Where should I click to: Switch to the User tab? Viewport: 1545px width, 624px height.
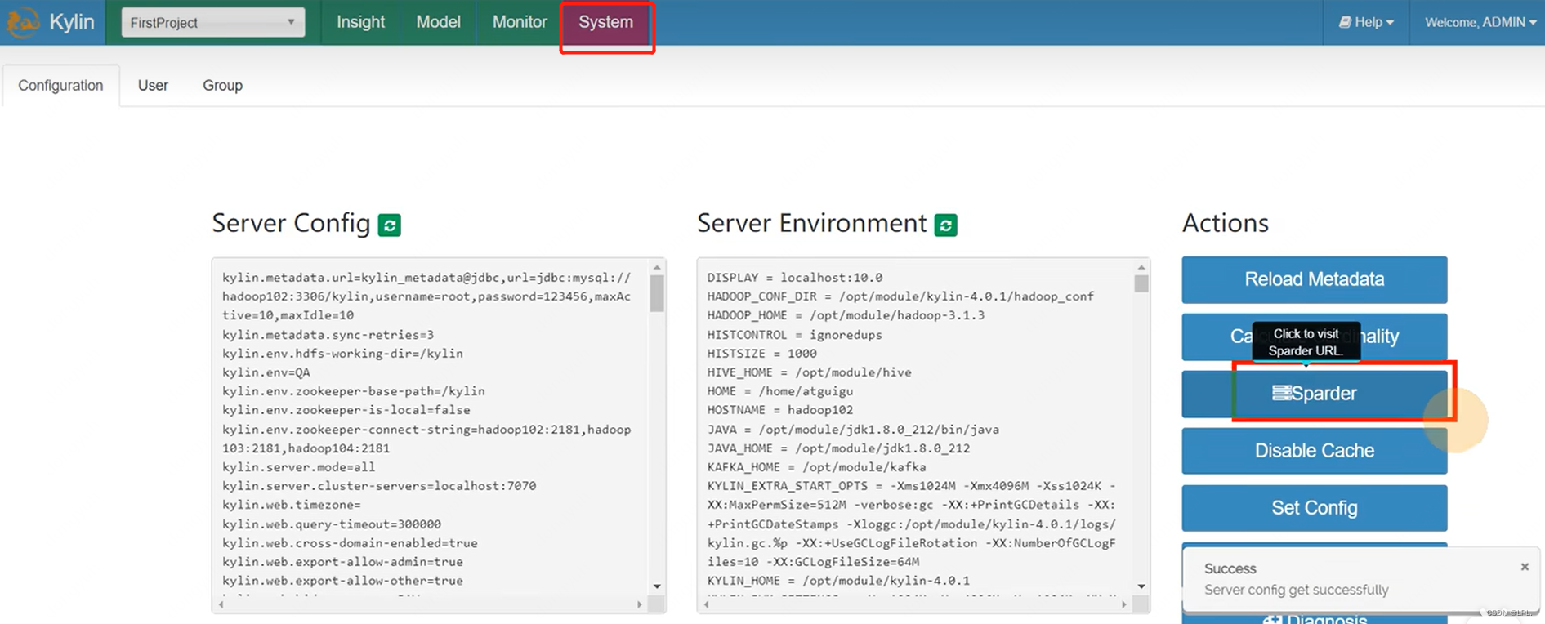coord(153,85)
